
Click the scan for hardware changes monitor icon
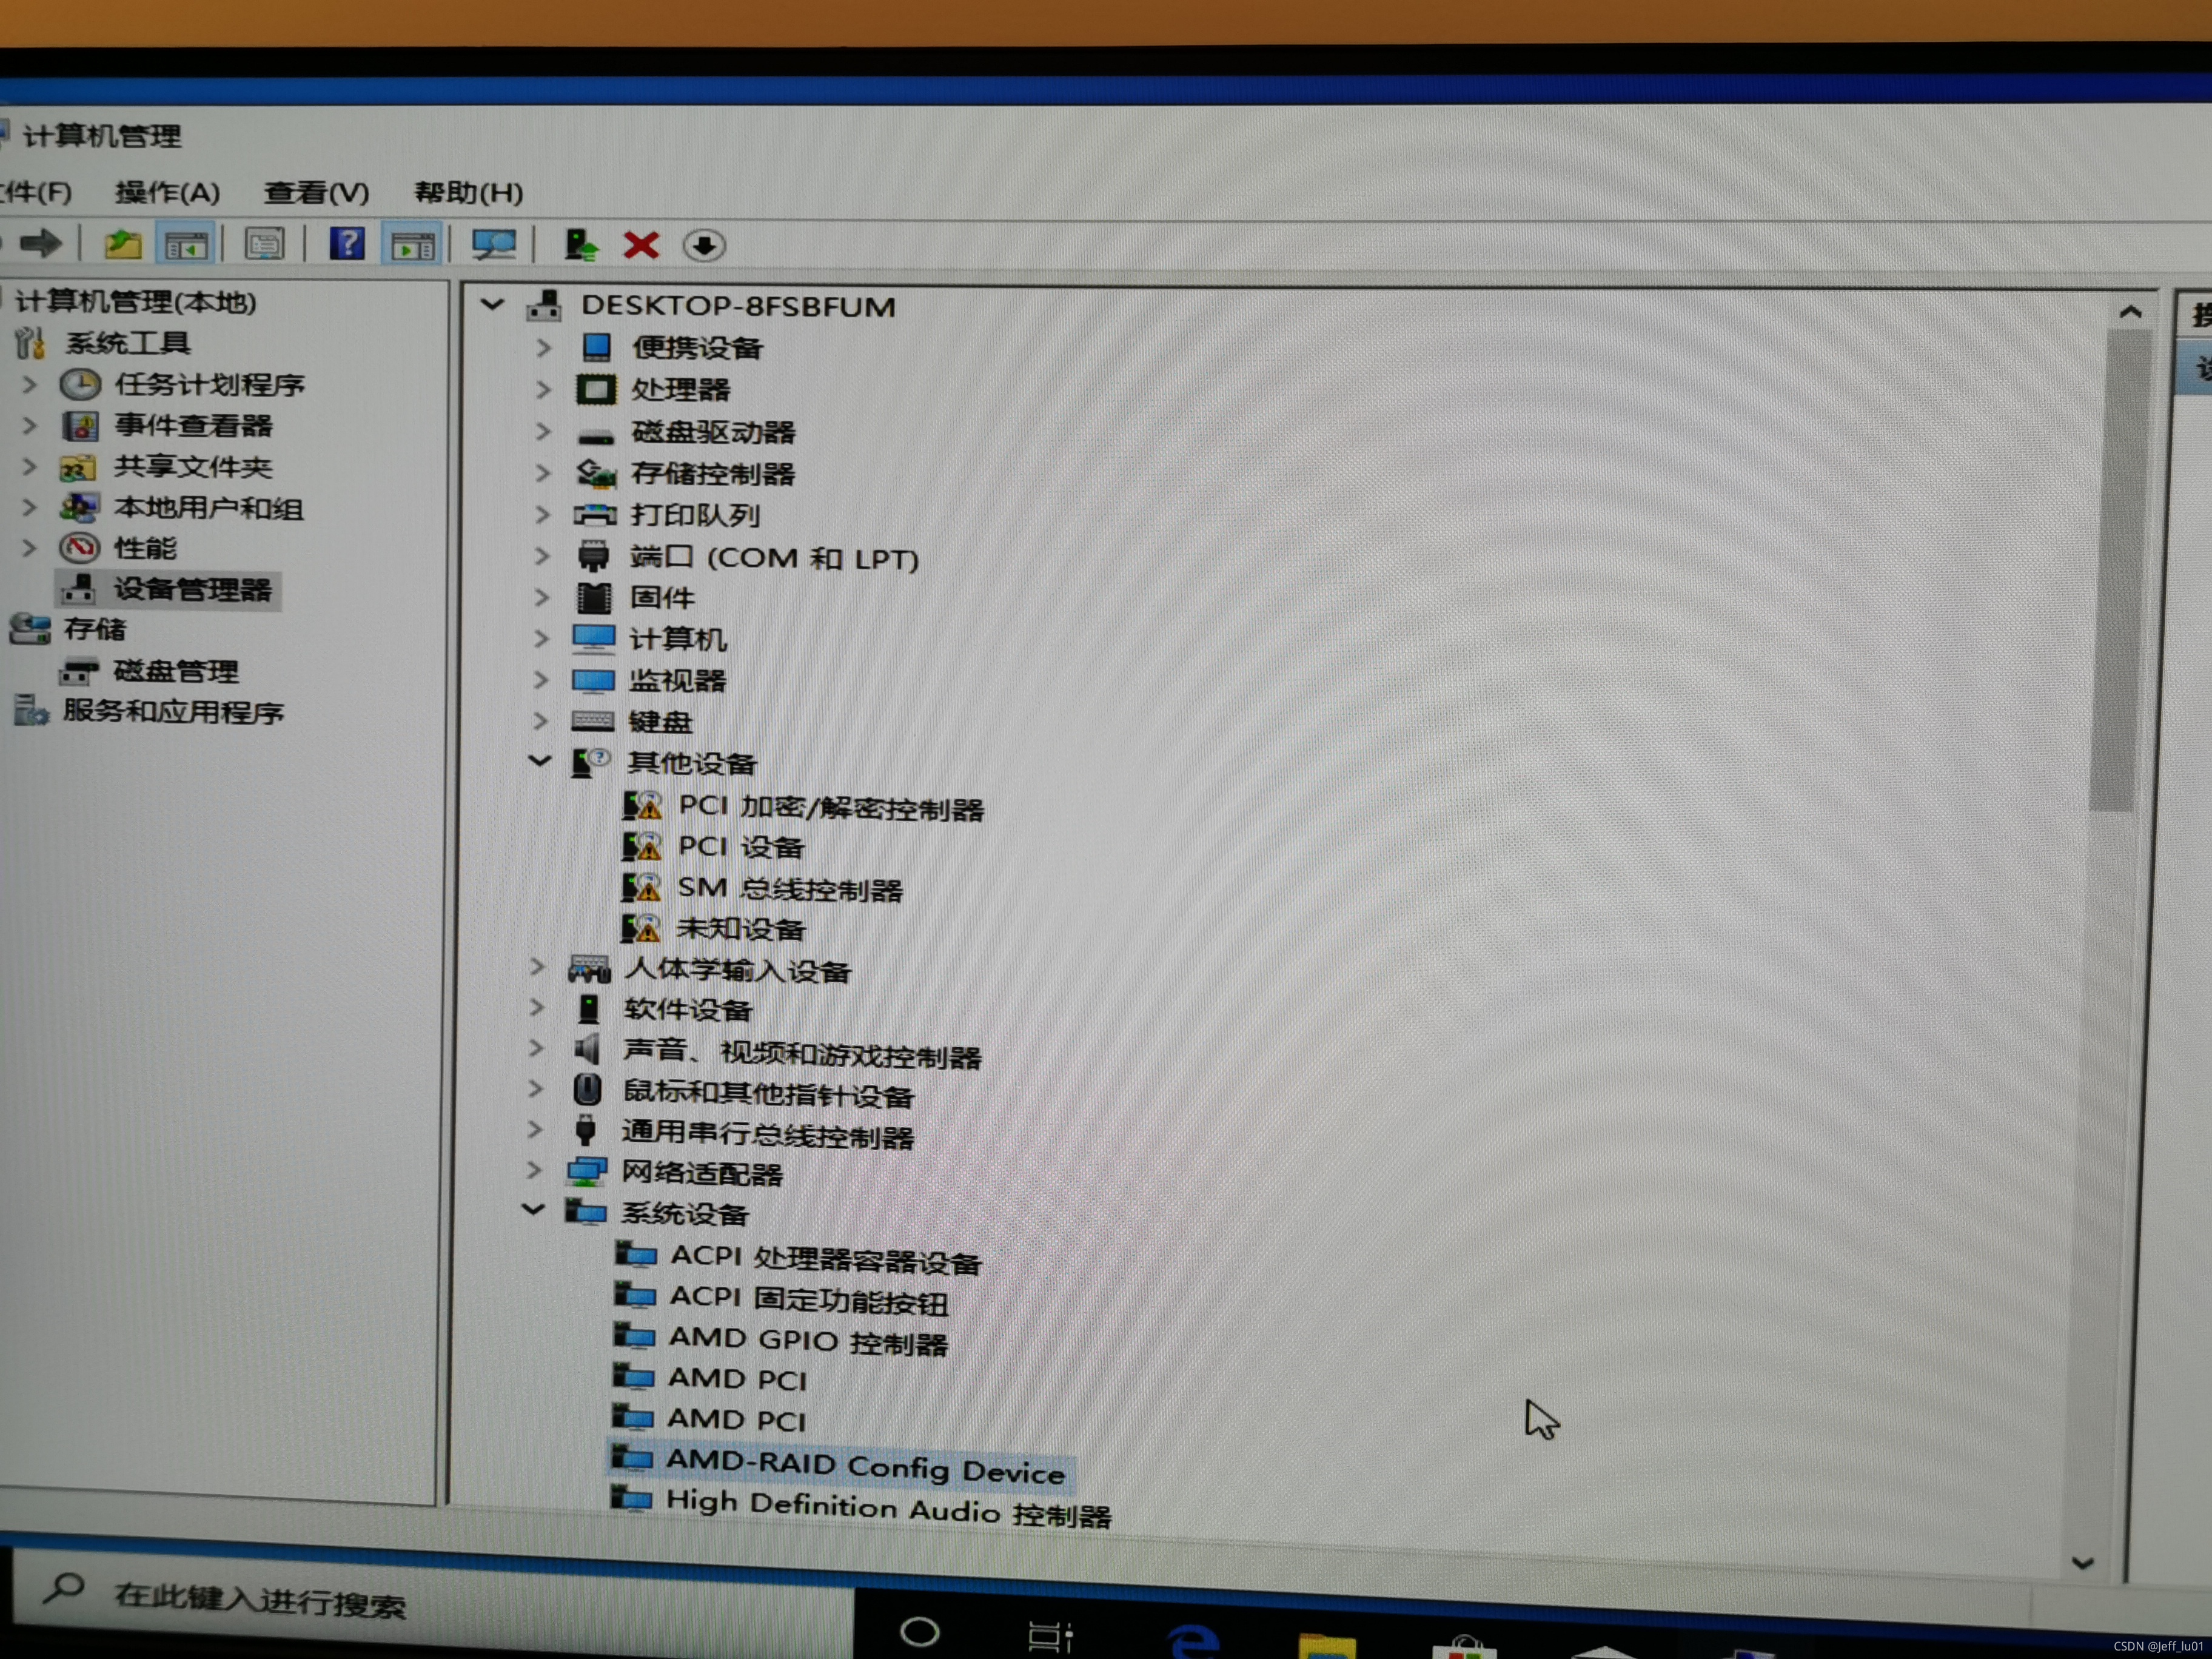[493, 245]
